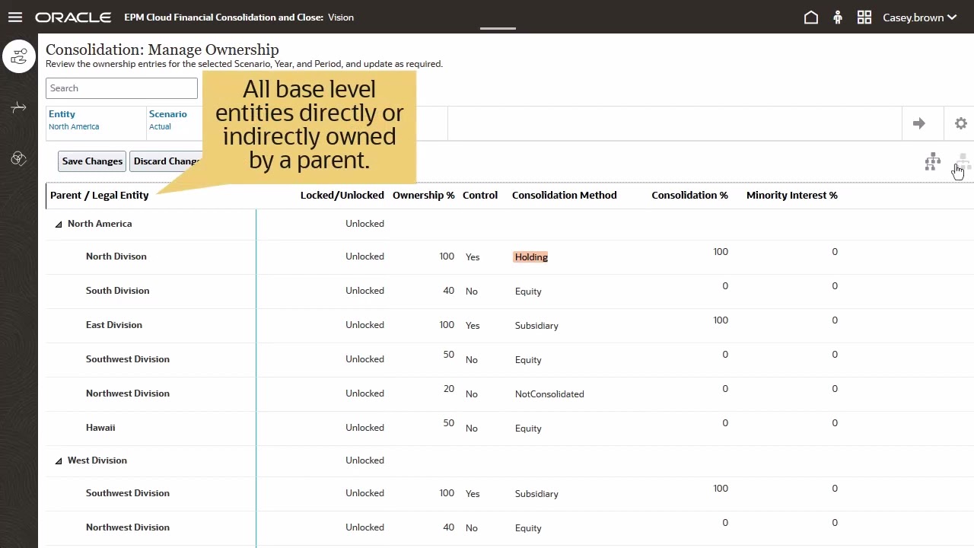974x548 pixels.
Task: Collapse the West Division parent row
Action: click(59, 461)
